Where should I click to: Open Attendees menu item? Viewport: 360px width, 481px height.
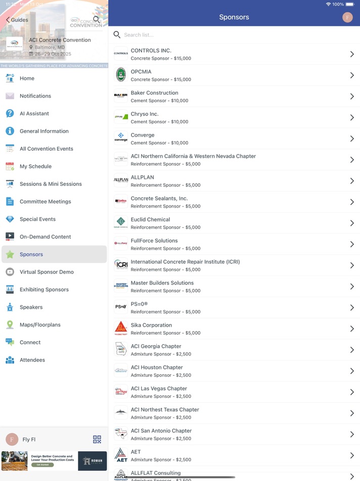(54, 360)
